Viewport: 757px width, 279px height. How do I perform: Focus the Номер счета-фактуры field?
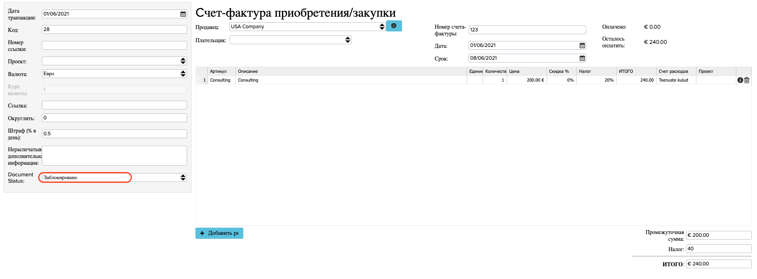tap(527, 30)
